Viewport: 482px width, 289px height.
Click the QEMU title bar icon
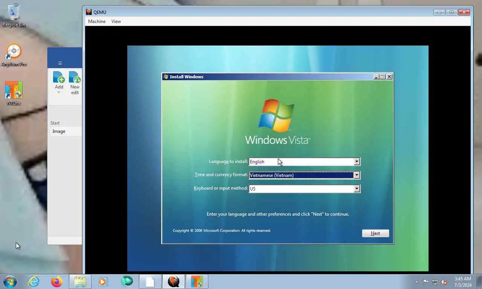[x=89, y=12]
